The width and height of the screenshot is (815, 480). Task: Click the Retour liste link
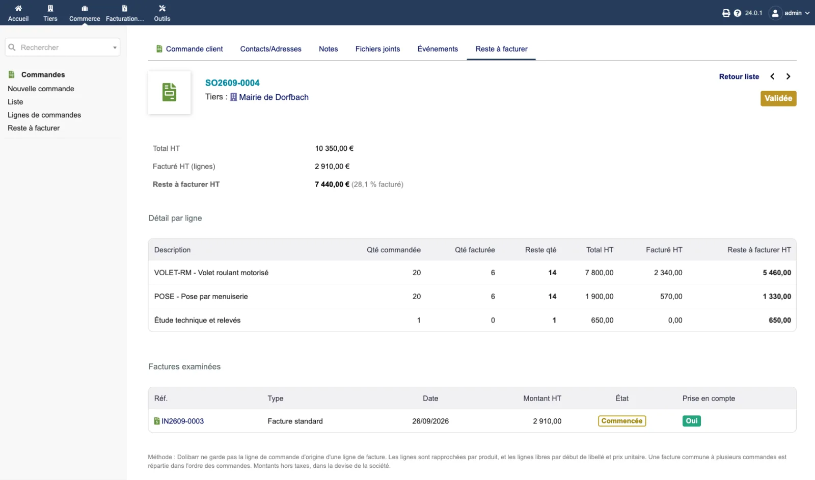pyautogui.click(x=739, y=76)
